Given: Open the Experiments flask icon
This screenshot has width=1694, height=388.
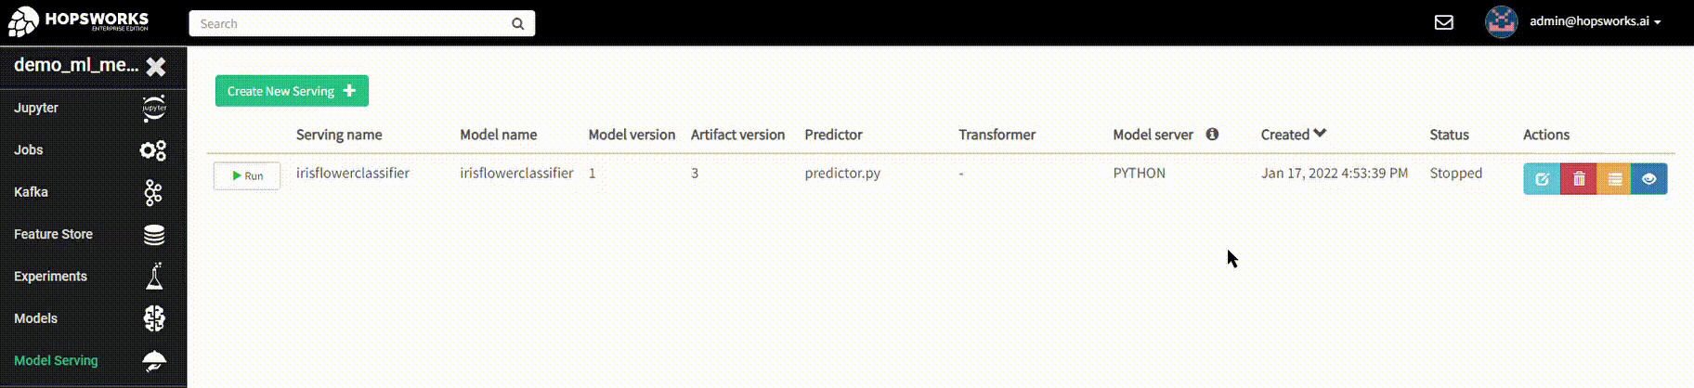Looking at the screenshot, I should (x=154, y=277).
